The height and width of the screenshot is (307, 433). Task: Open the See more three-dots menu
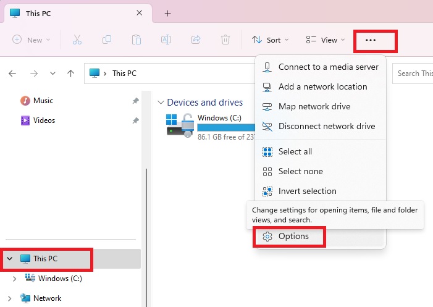(371, 40)
